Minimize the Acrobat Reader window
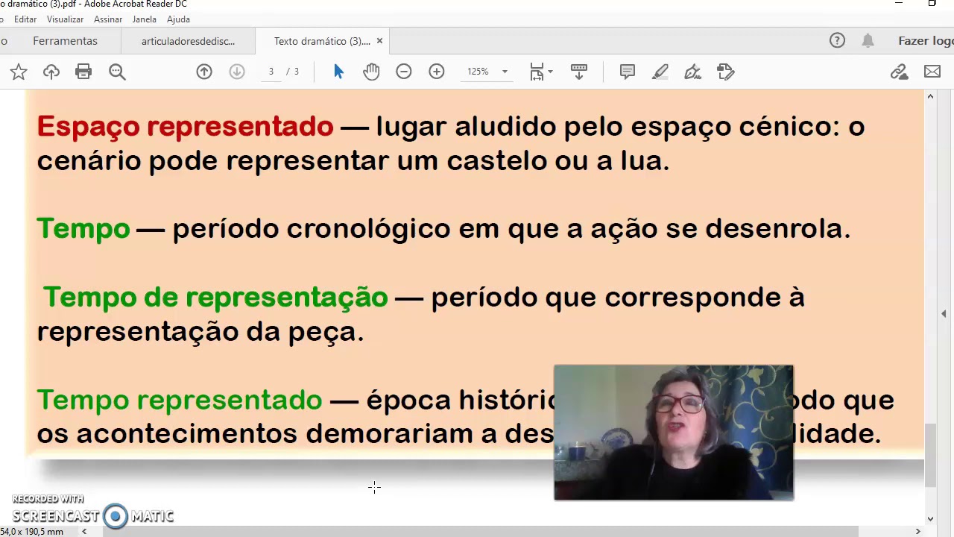The height and width of the screenshot is (537, 954). point(899,4)
